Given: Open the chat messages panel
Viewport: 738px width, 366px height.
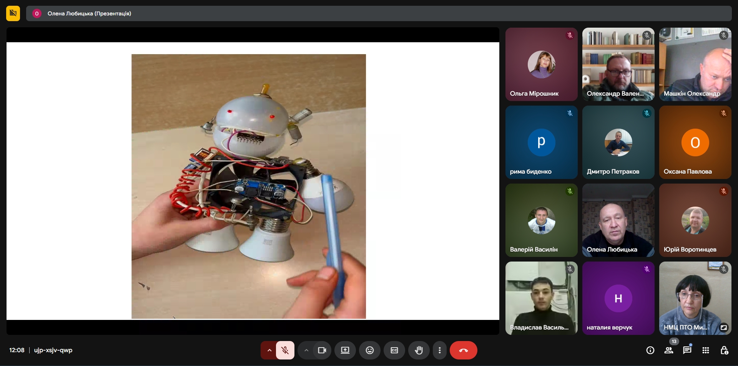Looking at the screenshot, I should pos(687,350).
